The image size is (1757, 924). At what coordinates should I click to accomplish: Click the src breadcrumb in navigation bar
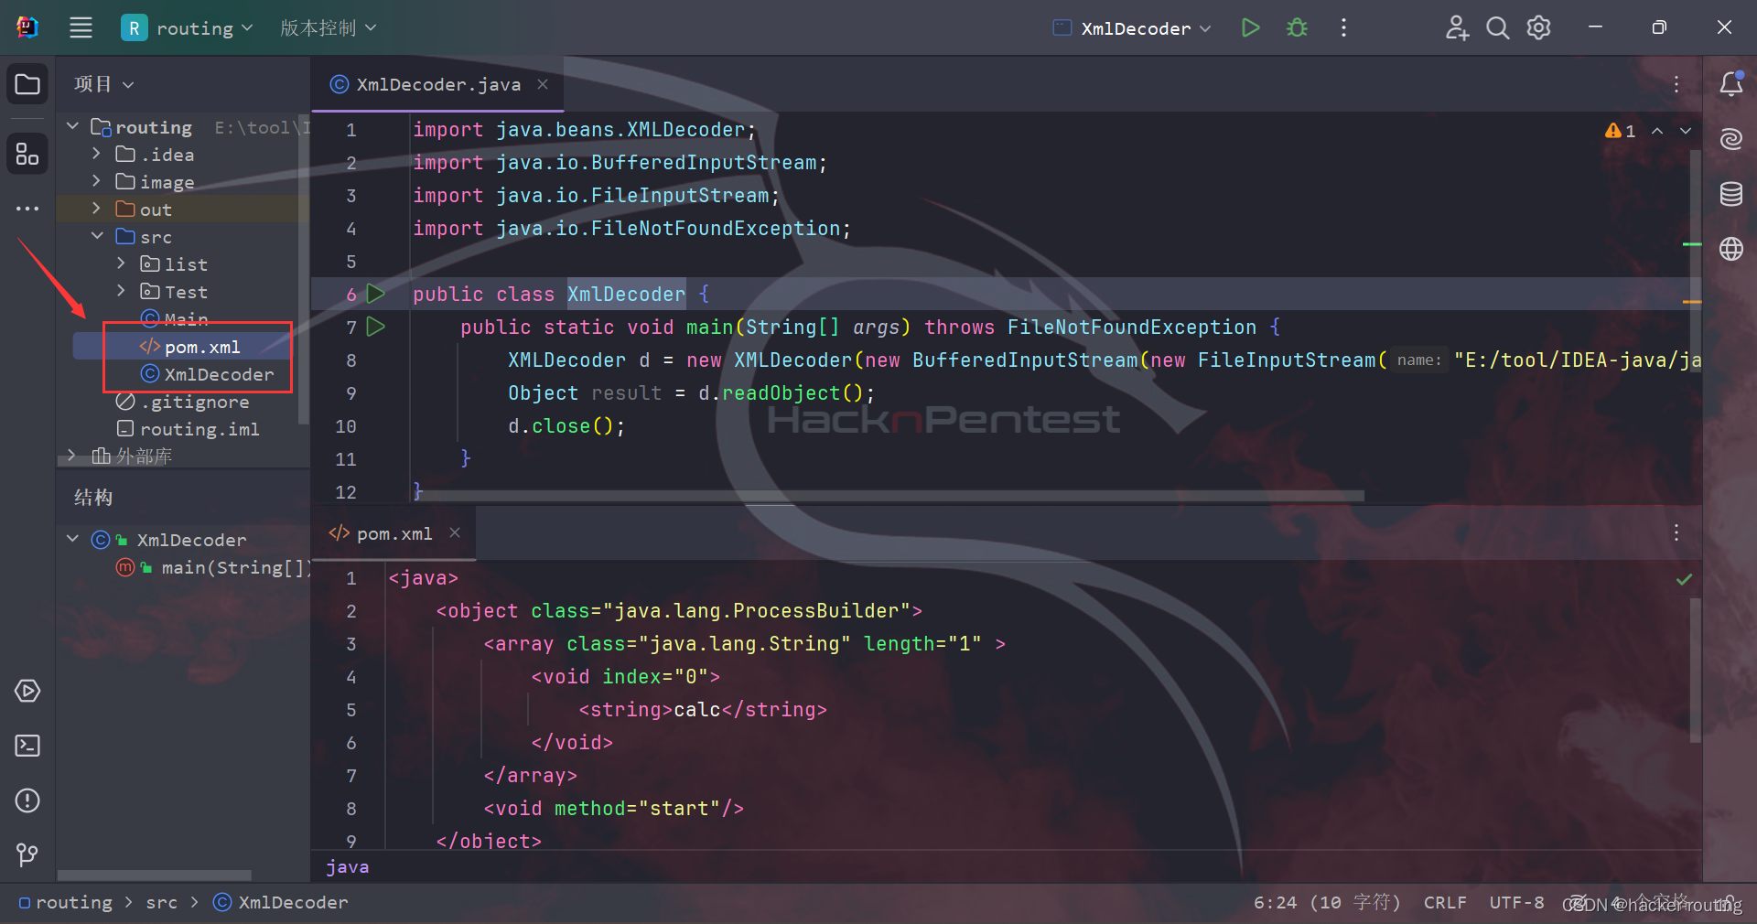pos(162,902)
